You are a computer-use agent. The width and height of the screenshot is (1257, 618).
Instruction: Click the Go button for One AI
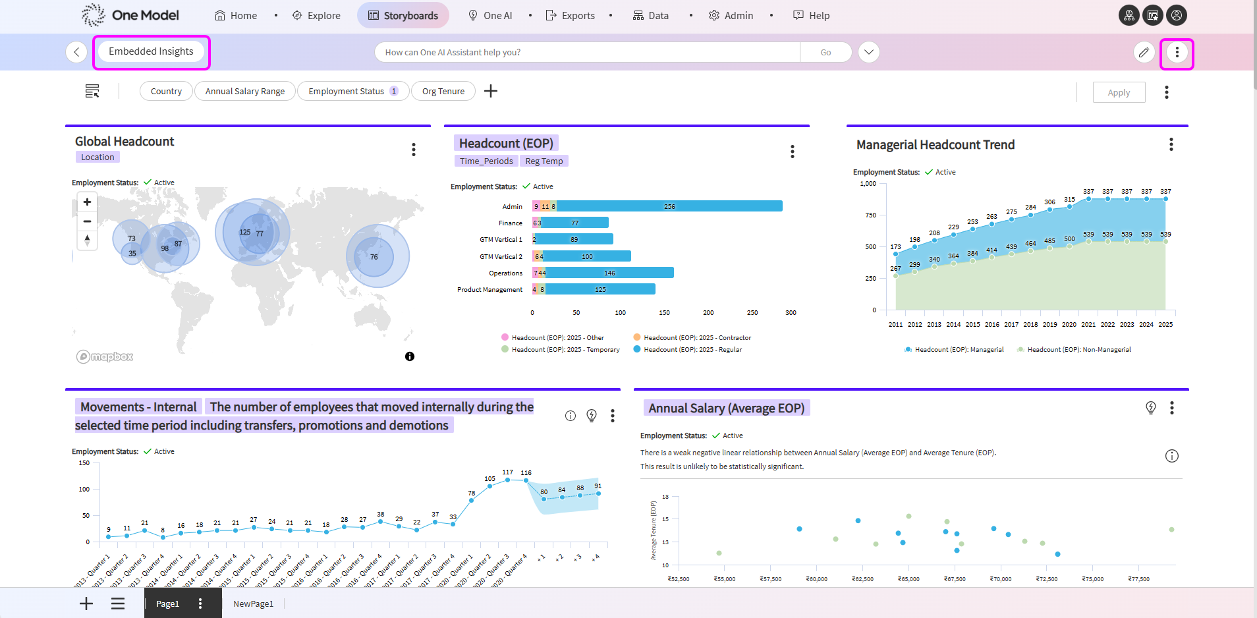point(825,52)
